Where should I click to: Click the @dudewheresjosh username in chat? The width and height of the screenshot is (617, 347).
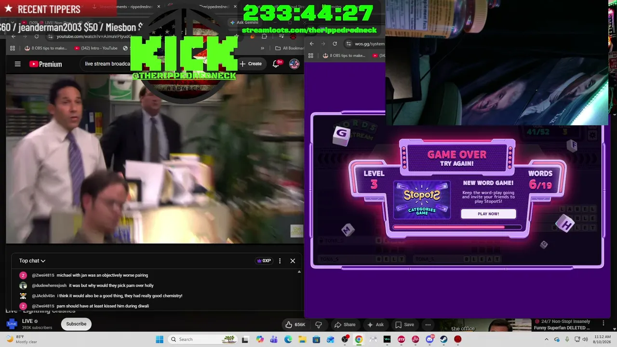pyautogui.click(x=49, y=286)
